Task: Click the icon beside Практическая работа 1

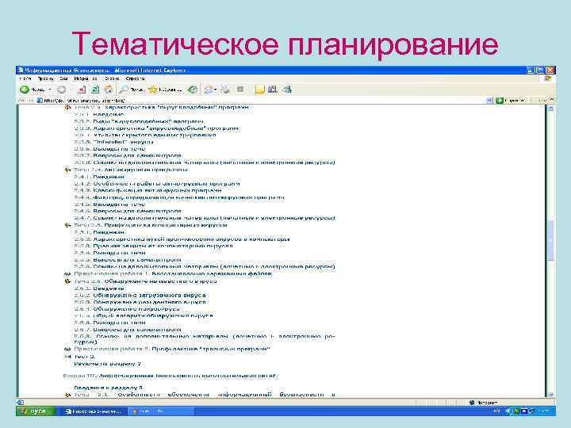Action: [x=67, y=273]
